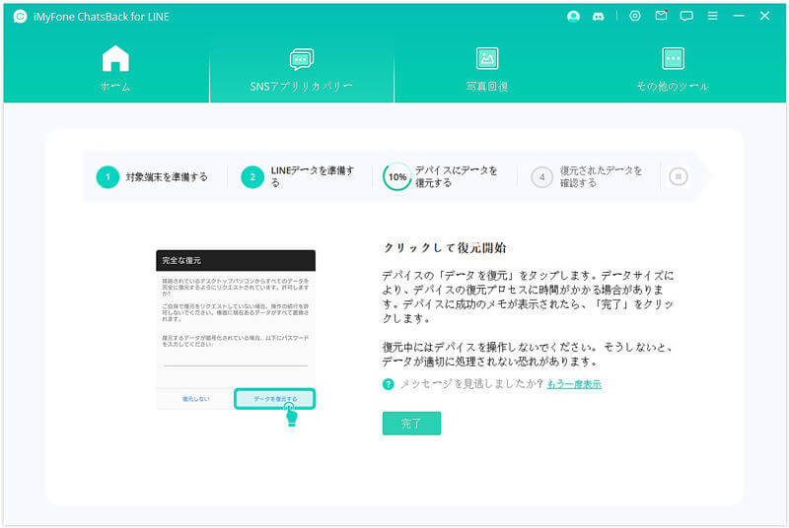Click the final stop step circle icon
Image resolution: width=789 pixels, height=528 pixels.
(x=679, y=177)
